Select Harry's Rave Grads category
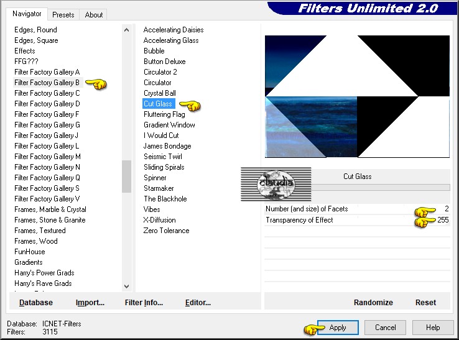The image size is (459, 340). coord(43,283)
